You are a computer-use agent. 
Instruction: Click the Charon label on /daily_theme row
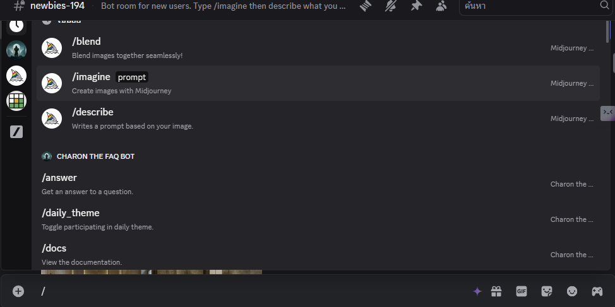[x=572, y=219]
